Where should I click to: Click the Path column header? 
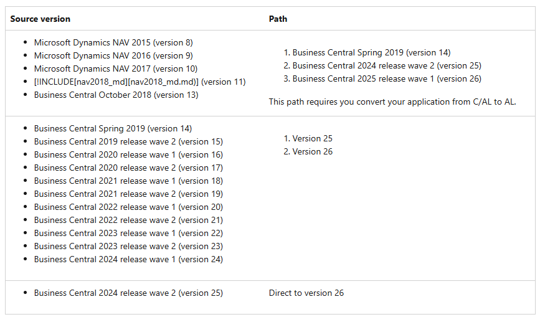[x=278, y=19]
